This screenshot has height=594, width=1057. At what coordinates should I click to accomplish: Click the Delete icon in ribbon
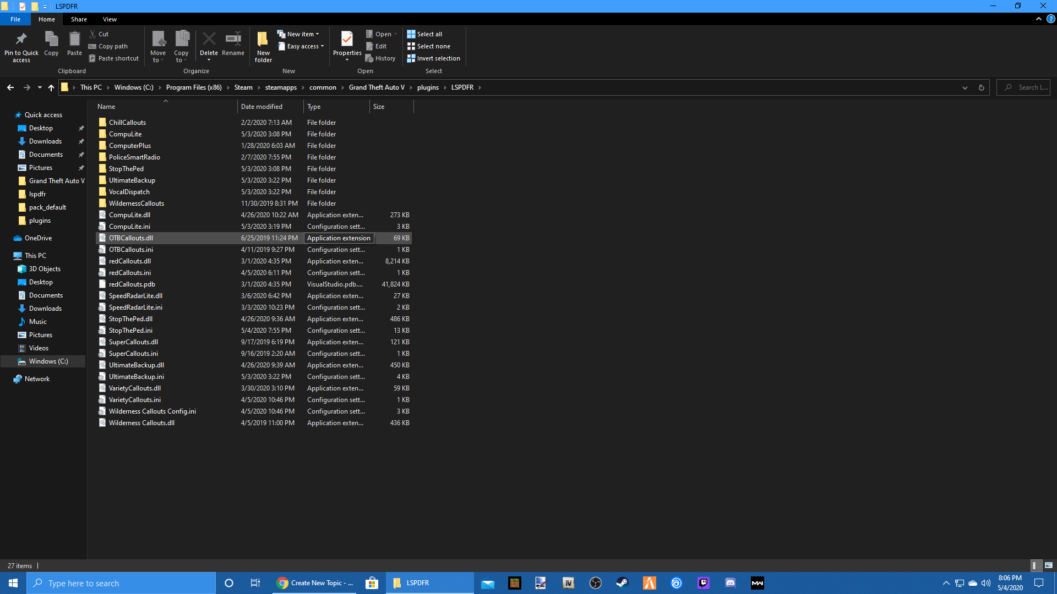(x=209, y=40)
